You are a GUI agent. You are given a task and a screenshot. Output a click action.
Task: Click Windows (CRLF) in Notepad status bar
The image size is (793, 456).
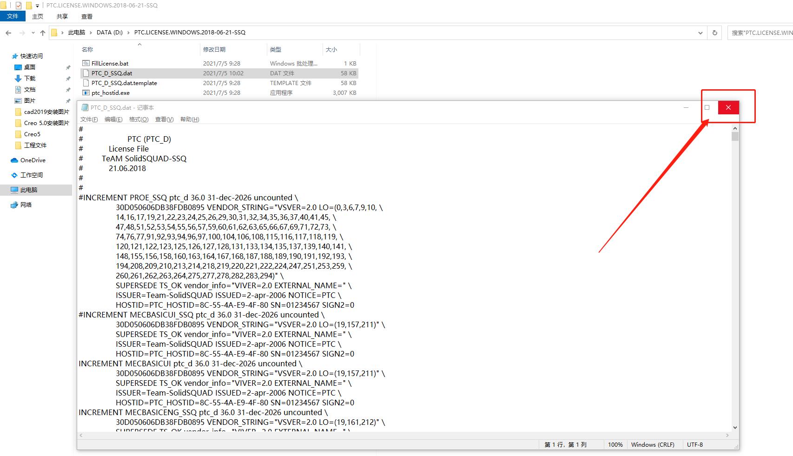(x=653, y=445)
